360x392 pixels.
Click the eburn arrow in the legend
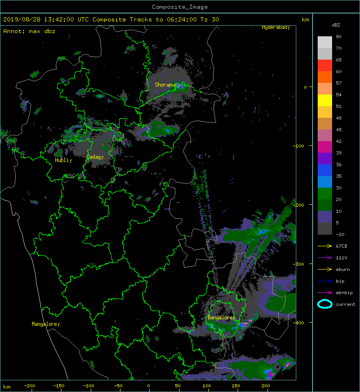pos(325,270)
